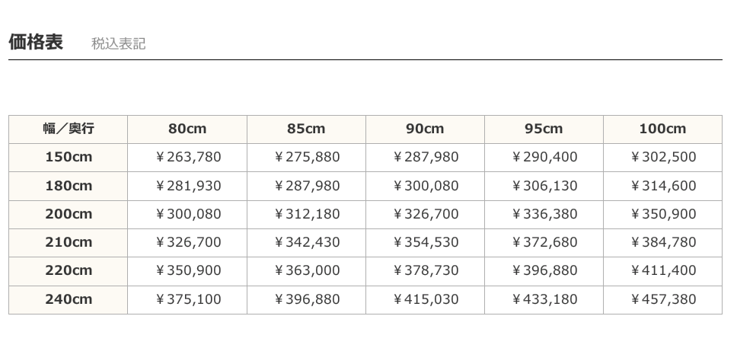Click the ¥457,380 price cell

pos(663,299)
